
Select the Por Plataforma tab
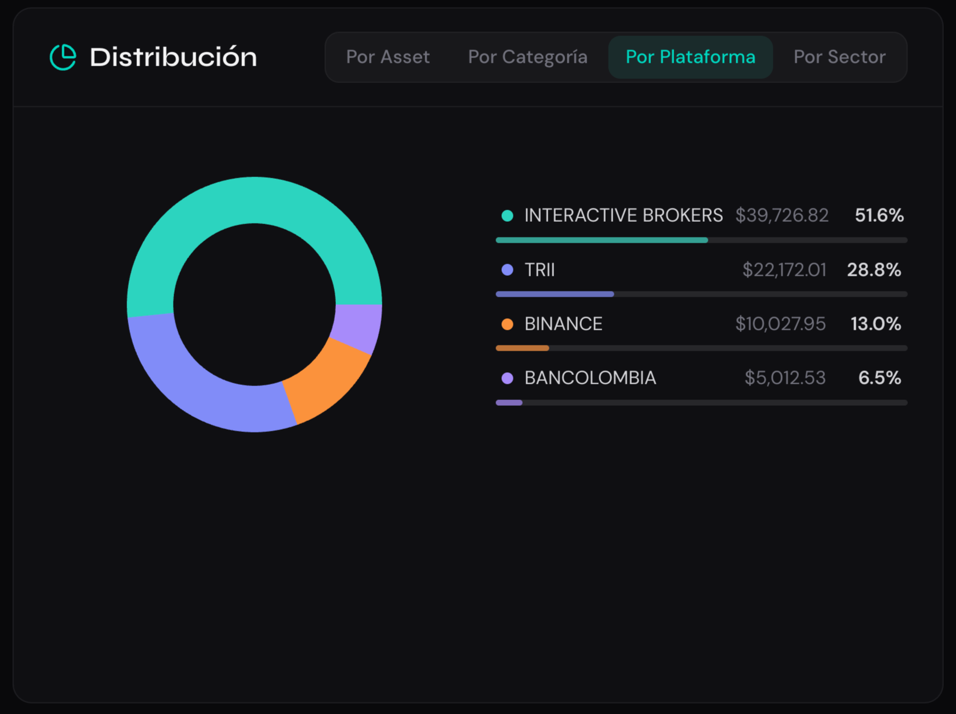pyautogui.click(x=690, y=57)
